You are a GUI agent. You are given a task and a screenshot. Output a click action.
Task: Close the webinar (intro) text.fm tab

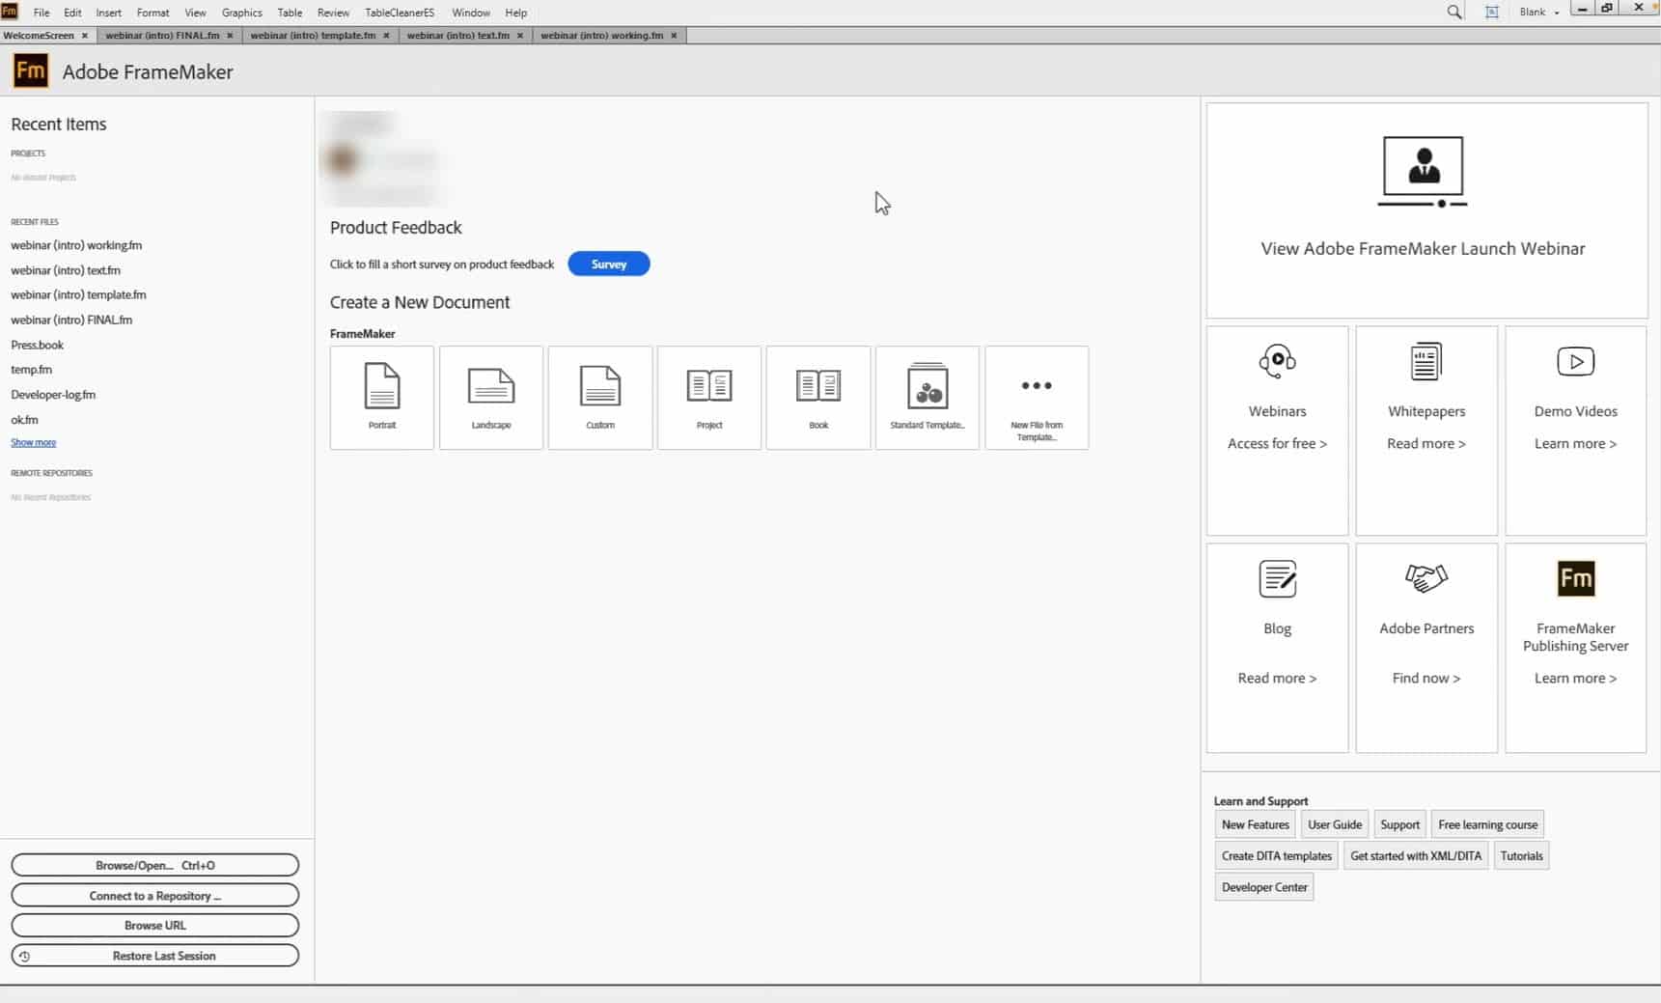520,36
